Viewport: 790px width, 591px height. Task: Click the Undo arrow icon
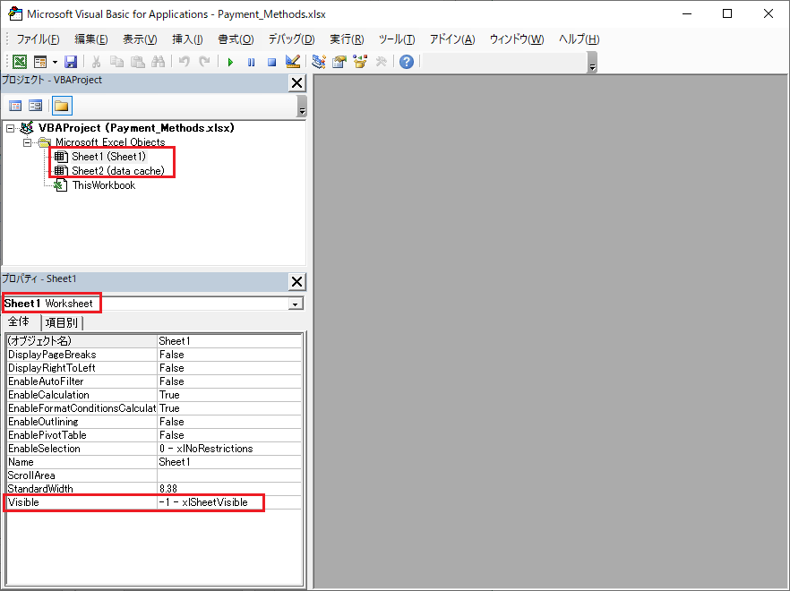point(185,62)
